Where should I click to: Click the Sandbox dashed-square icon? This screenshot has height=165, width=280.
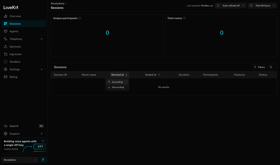click(6, 62)
